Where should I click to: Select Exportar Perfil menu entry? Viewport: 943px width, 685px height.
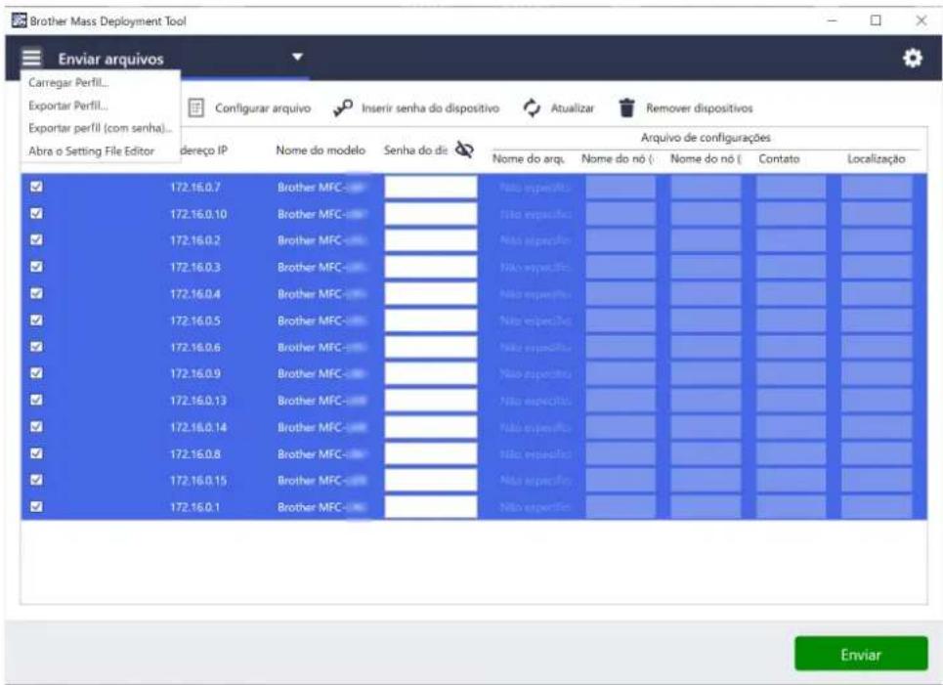(x=68, y=106)
